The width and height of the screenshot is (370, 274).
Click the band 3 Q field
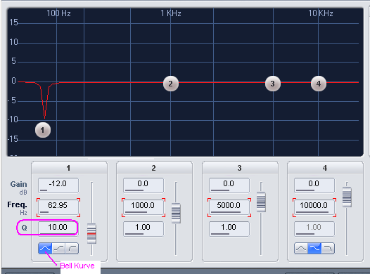(229, 229)
